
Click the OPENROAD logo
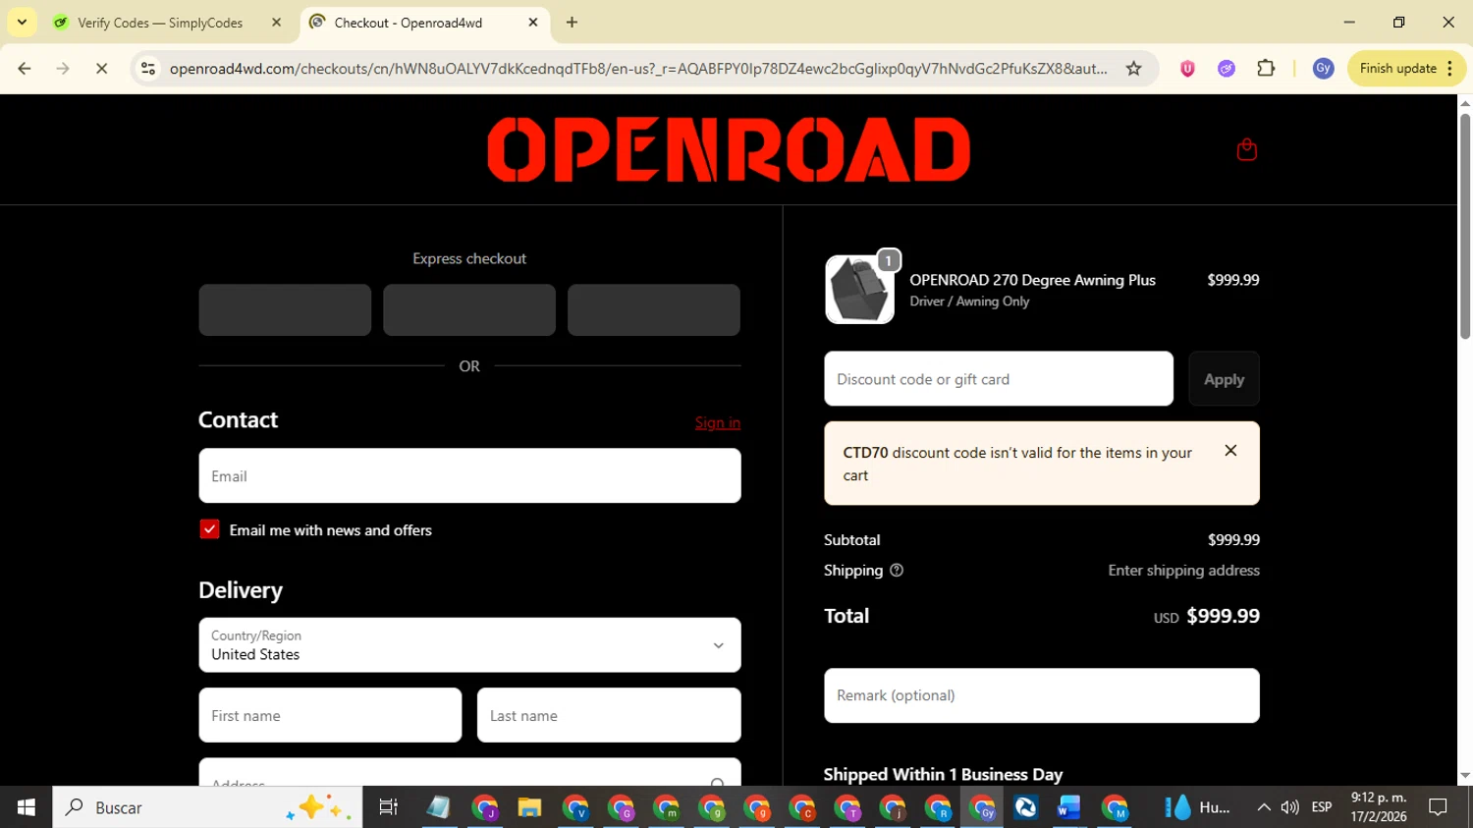tap(729, 149)
